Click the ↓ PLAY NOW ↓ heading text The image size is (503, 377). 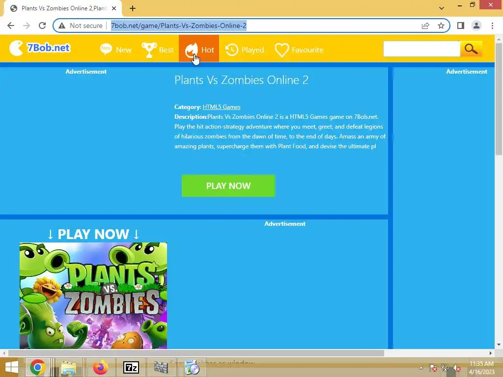[93, 234]
